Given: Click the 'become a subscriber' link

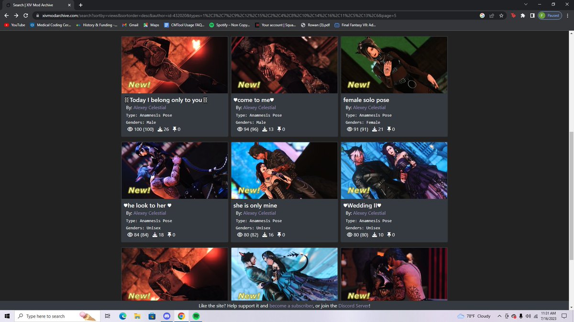Looking at the screenshot, I should [x=291, y=305].
